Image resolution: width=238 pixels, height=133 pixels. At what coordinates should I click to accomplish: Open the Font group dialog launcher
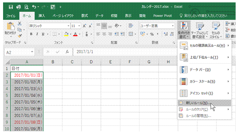[x=92, y=43]
